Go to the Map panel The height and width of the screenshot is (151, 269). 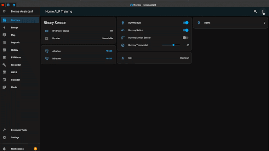pos(20,35)
